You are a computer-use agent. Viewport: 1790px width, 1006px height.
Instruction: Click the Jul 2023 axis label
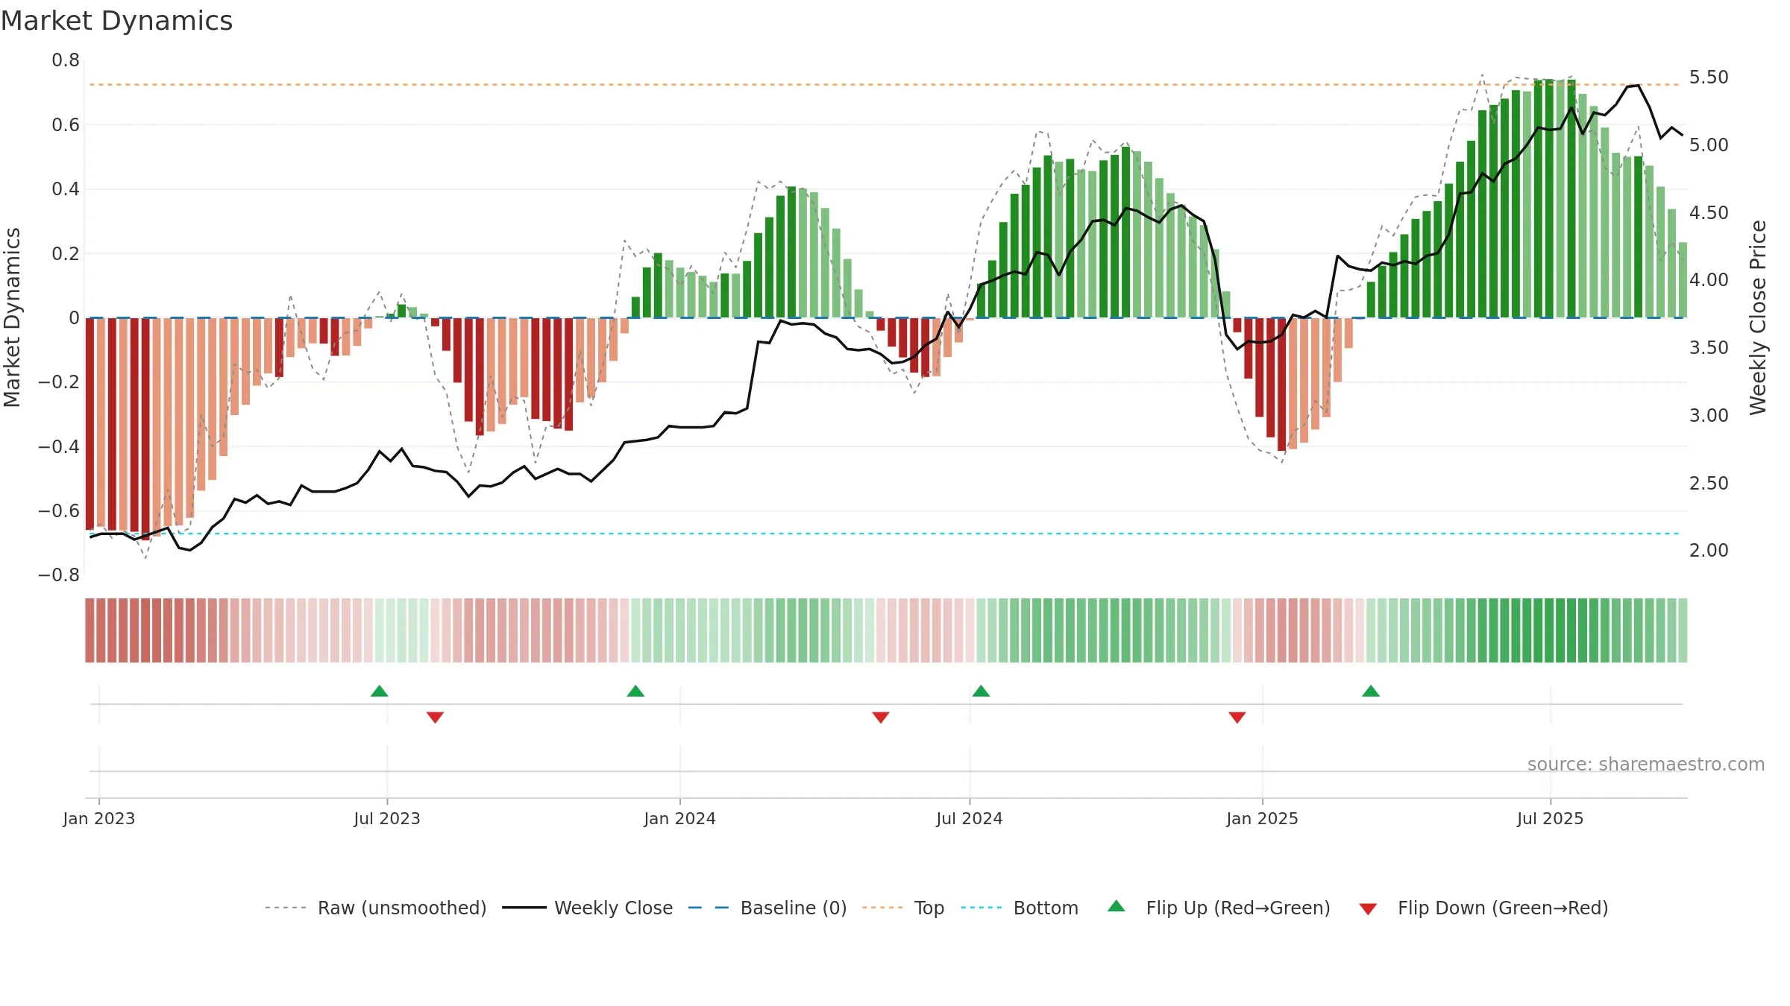pyautogui.click(x=387, y=818)
